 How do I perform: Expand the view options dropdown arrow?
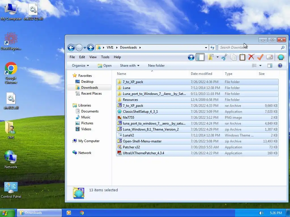click(x=261, y=66)
